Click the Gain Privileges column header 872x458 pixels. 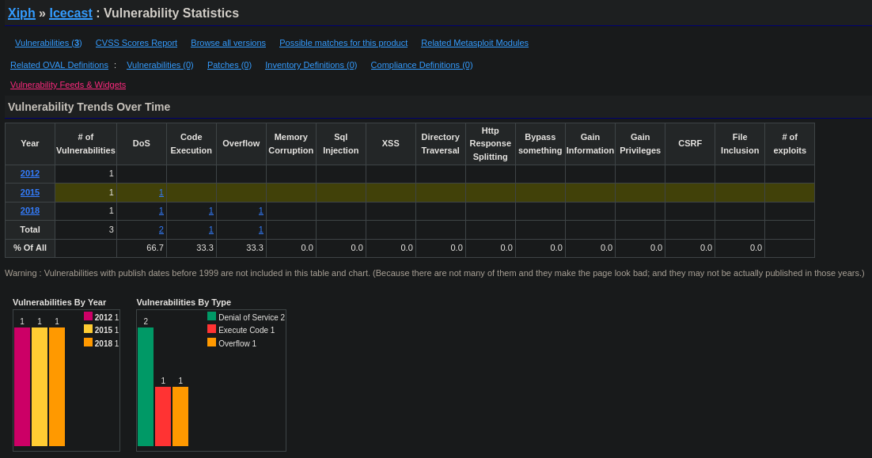tap(640, 144)
